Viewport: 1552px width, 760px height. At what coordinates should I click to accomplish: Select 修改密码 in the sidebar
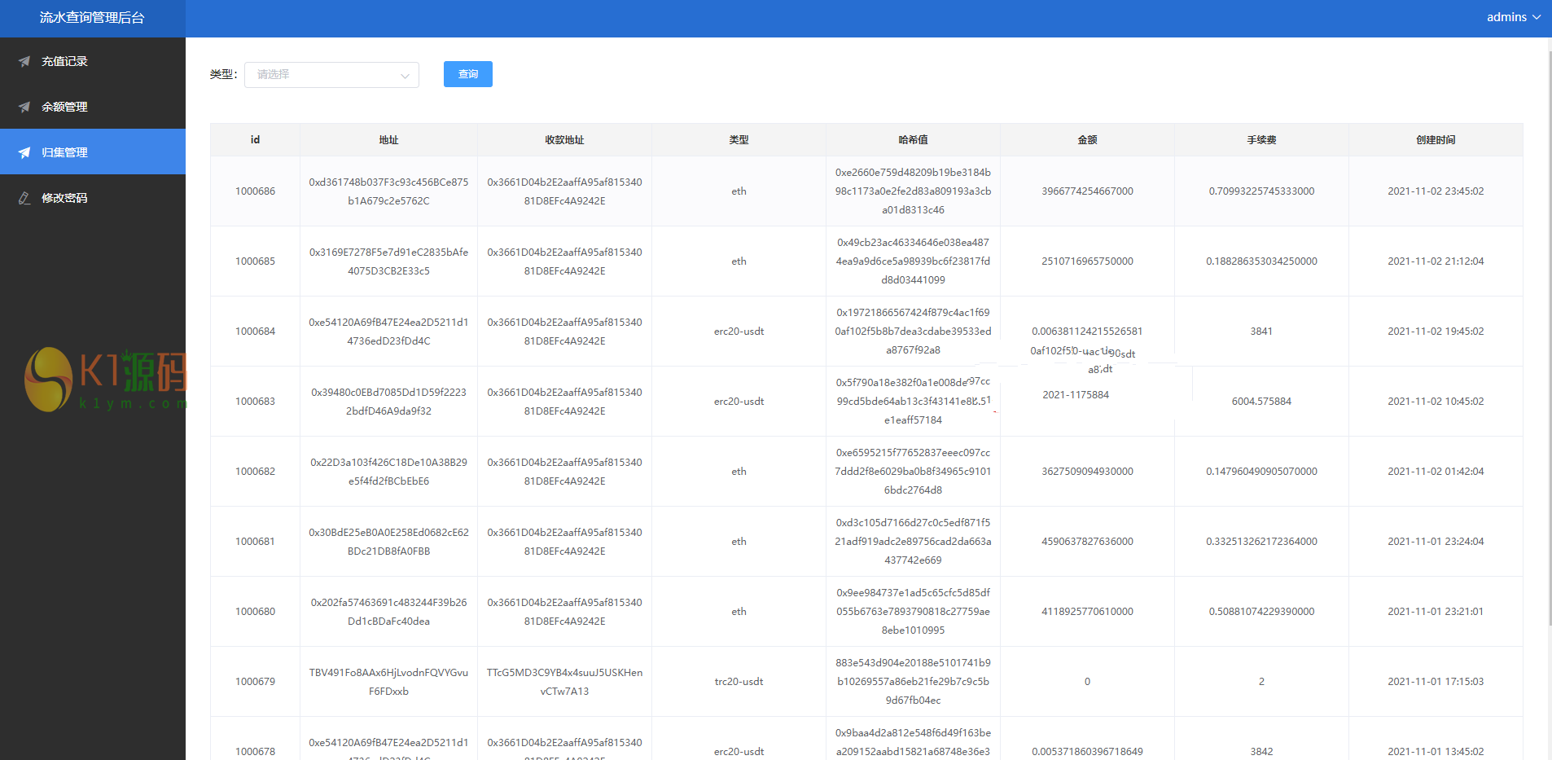click(x=64, y=198)
